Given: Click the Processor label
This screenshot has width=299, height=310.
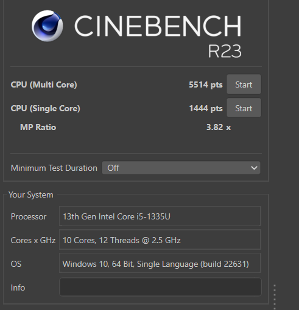Looking at the screenshot, I should pos(29,216).
